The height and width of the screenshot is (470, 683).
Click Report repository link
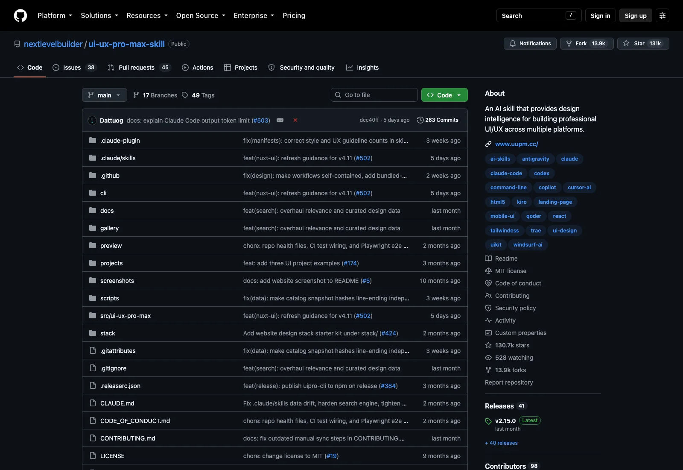509,382
